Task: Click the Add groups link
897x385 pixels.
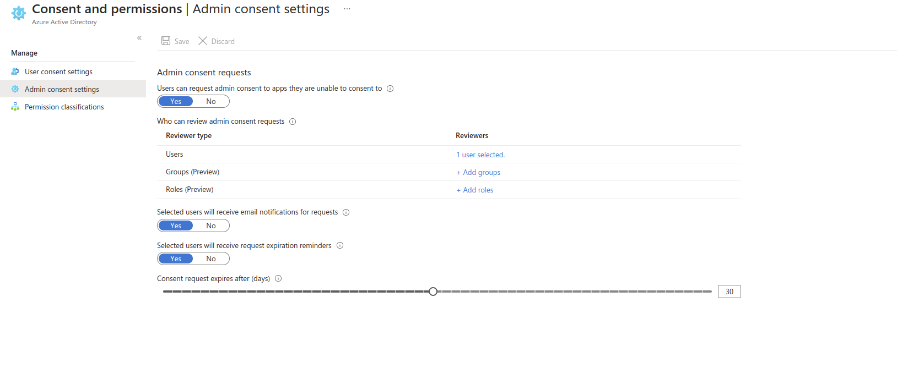Action: coord(479,173)
